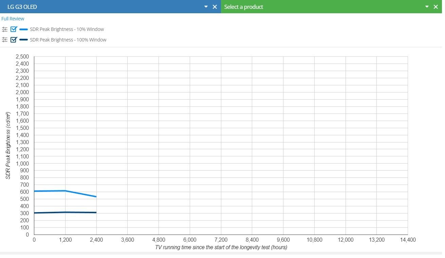
Task: Expand the LG G3 OLED dropdown arrow
Action: [206, 7]
